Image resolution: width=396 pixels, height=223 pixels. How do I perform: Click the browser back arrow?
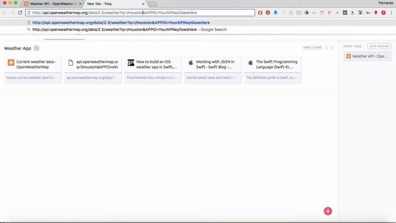coord(5,12)
